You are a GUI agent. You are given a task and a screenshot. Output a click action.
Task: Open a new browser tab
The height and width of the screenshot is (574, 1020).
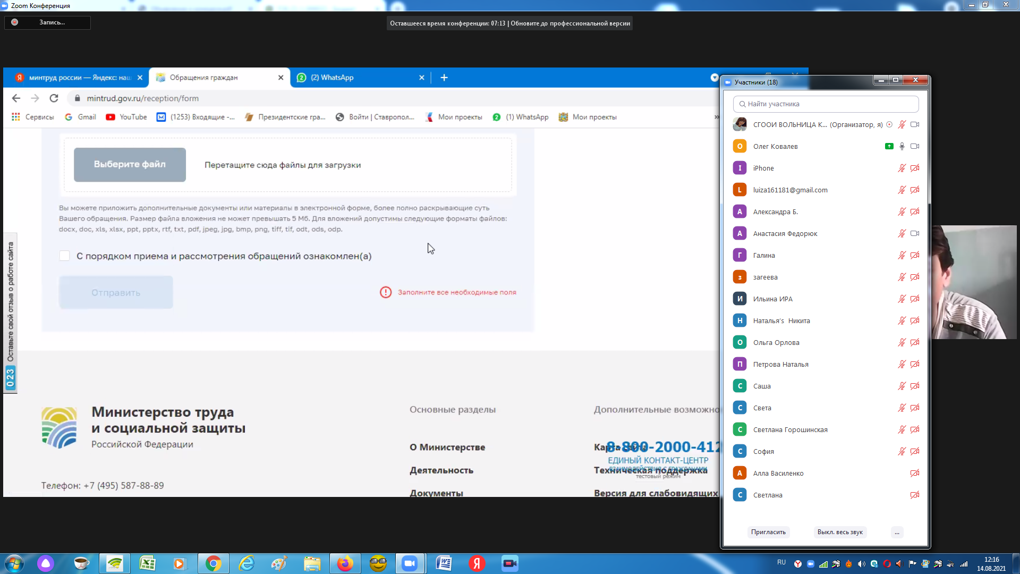(444, 78)
